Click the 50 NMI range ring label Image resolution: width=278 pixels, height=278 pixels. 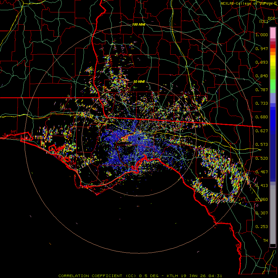click(139, 82)
